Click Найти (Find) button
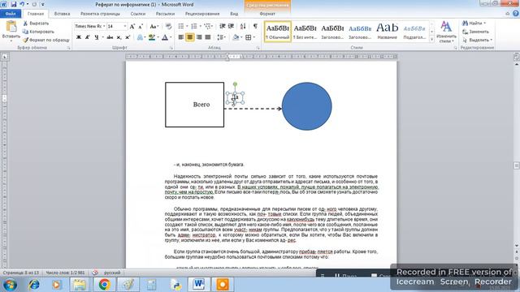The image size is (520, 292). [x=473, y=23]
